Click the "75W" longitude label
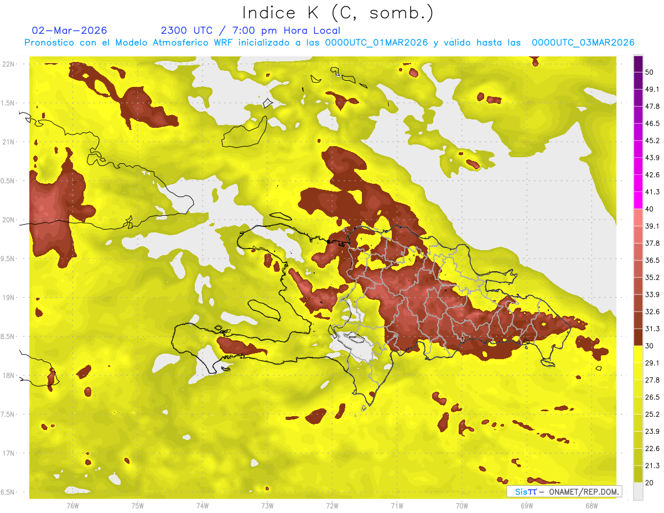The image size is (664, 513). (138, 505)
